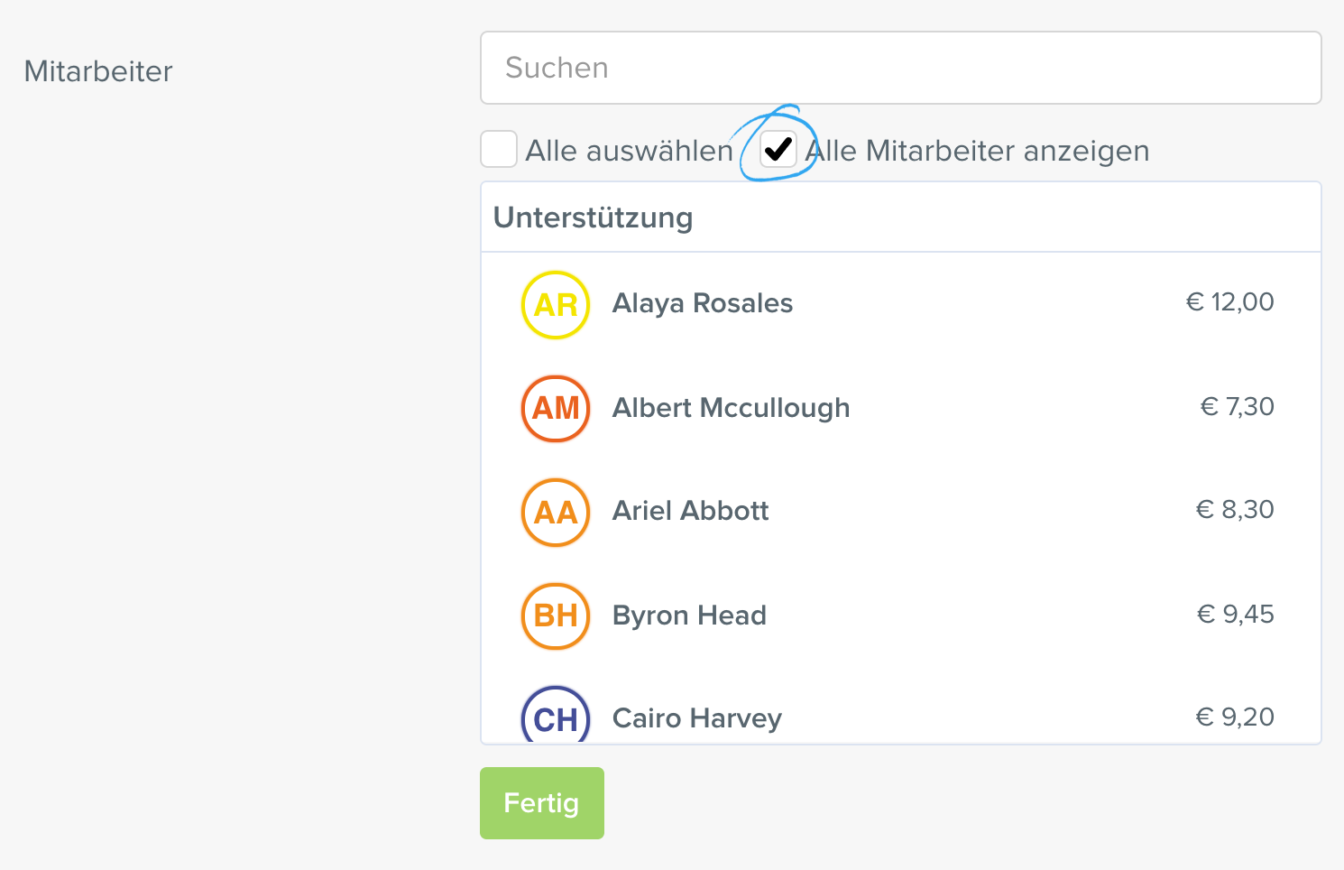Click the BH avatar for Byron Head
The width and height of the screenshot is (1344, 870).
(556, 616)
